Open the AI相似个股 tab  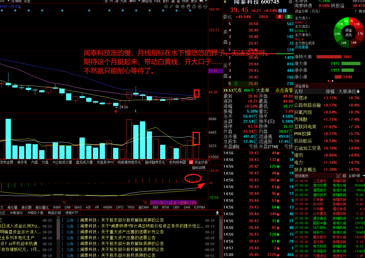click(x=35, y=213)
